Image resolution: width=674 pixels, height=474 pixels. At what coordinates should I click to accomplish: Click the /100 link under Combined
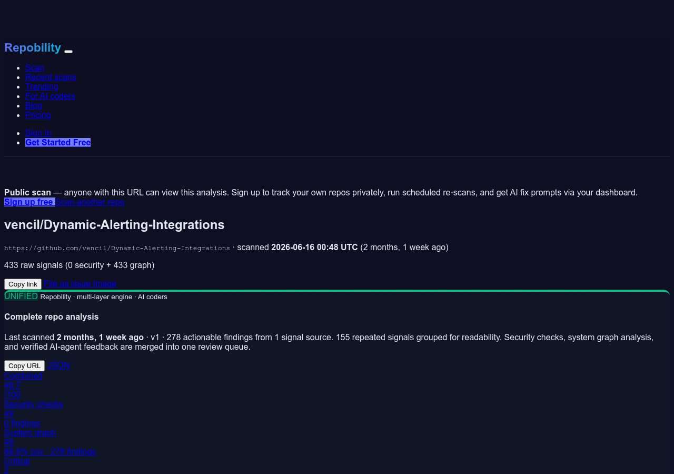(x=13, y=394)
